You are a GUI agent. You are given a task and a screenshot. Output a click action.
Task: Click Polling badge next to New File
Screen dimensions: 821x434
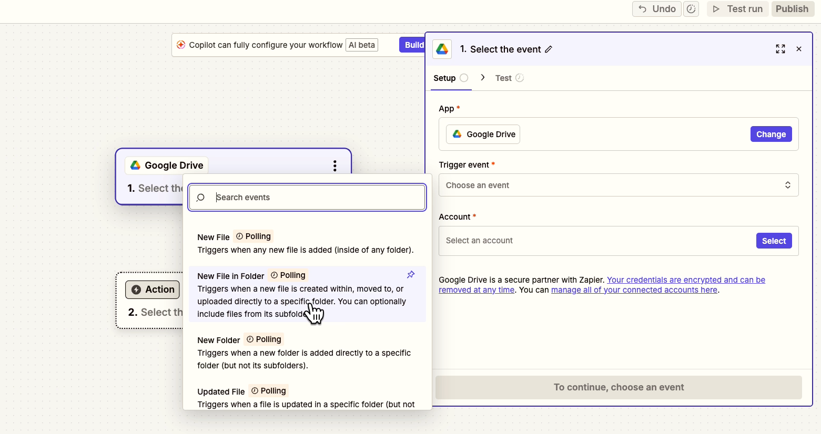click(x=254, y=236)
